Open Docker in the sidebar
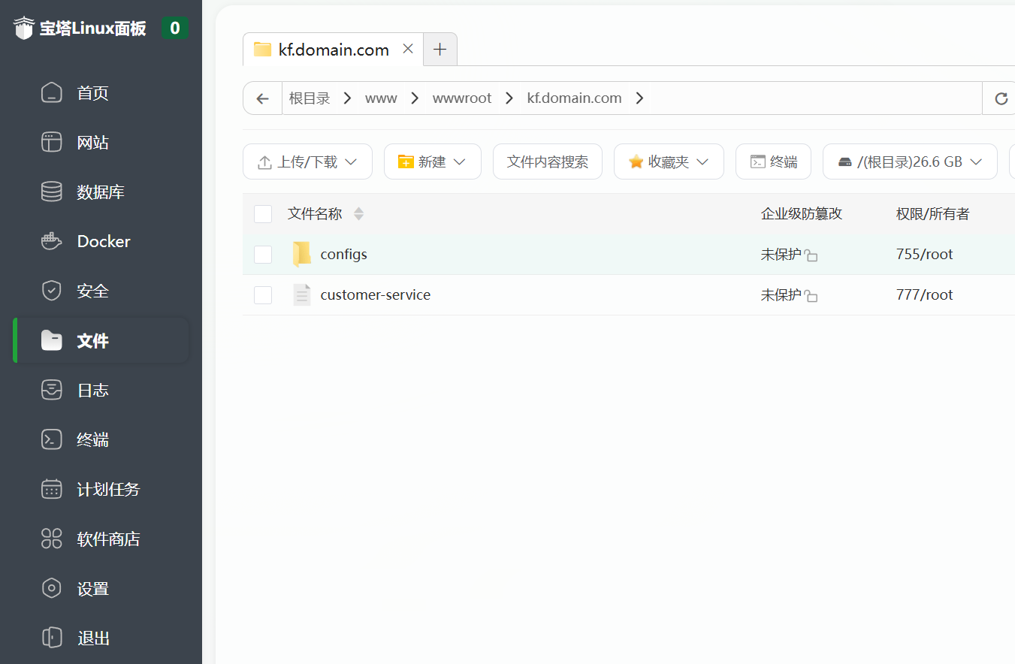Screen dimensions: 1015x664 click(104, 242)
